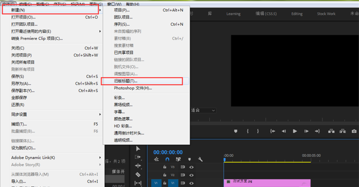This screenshot has height=187, width=359.
Task: Select the Selection arrow tool
Action: click(x=138, y=149)
